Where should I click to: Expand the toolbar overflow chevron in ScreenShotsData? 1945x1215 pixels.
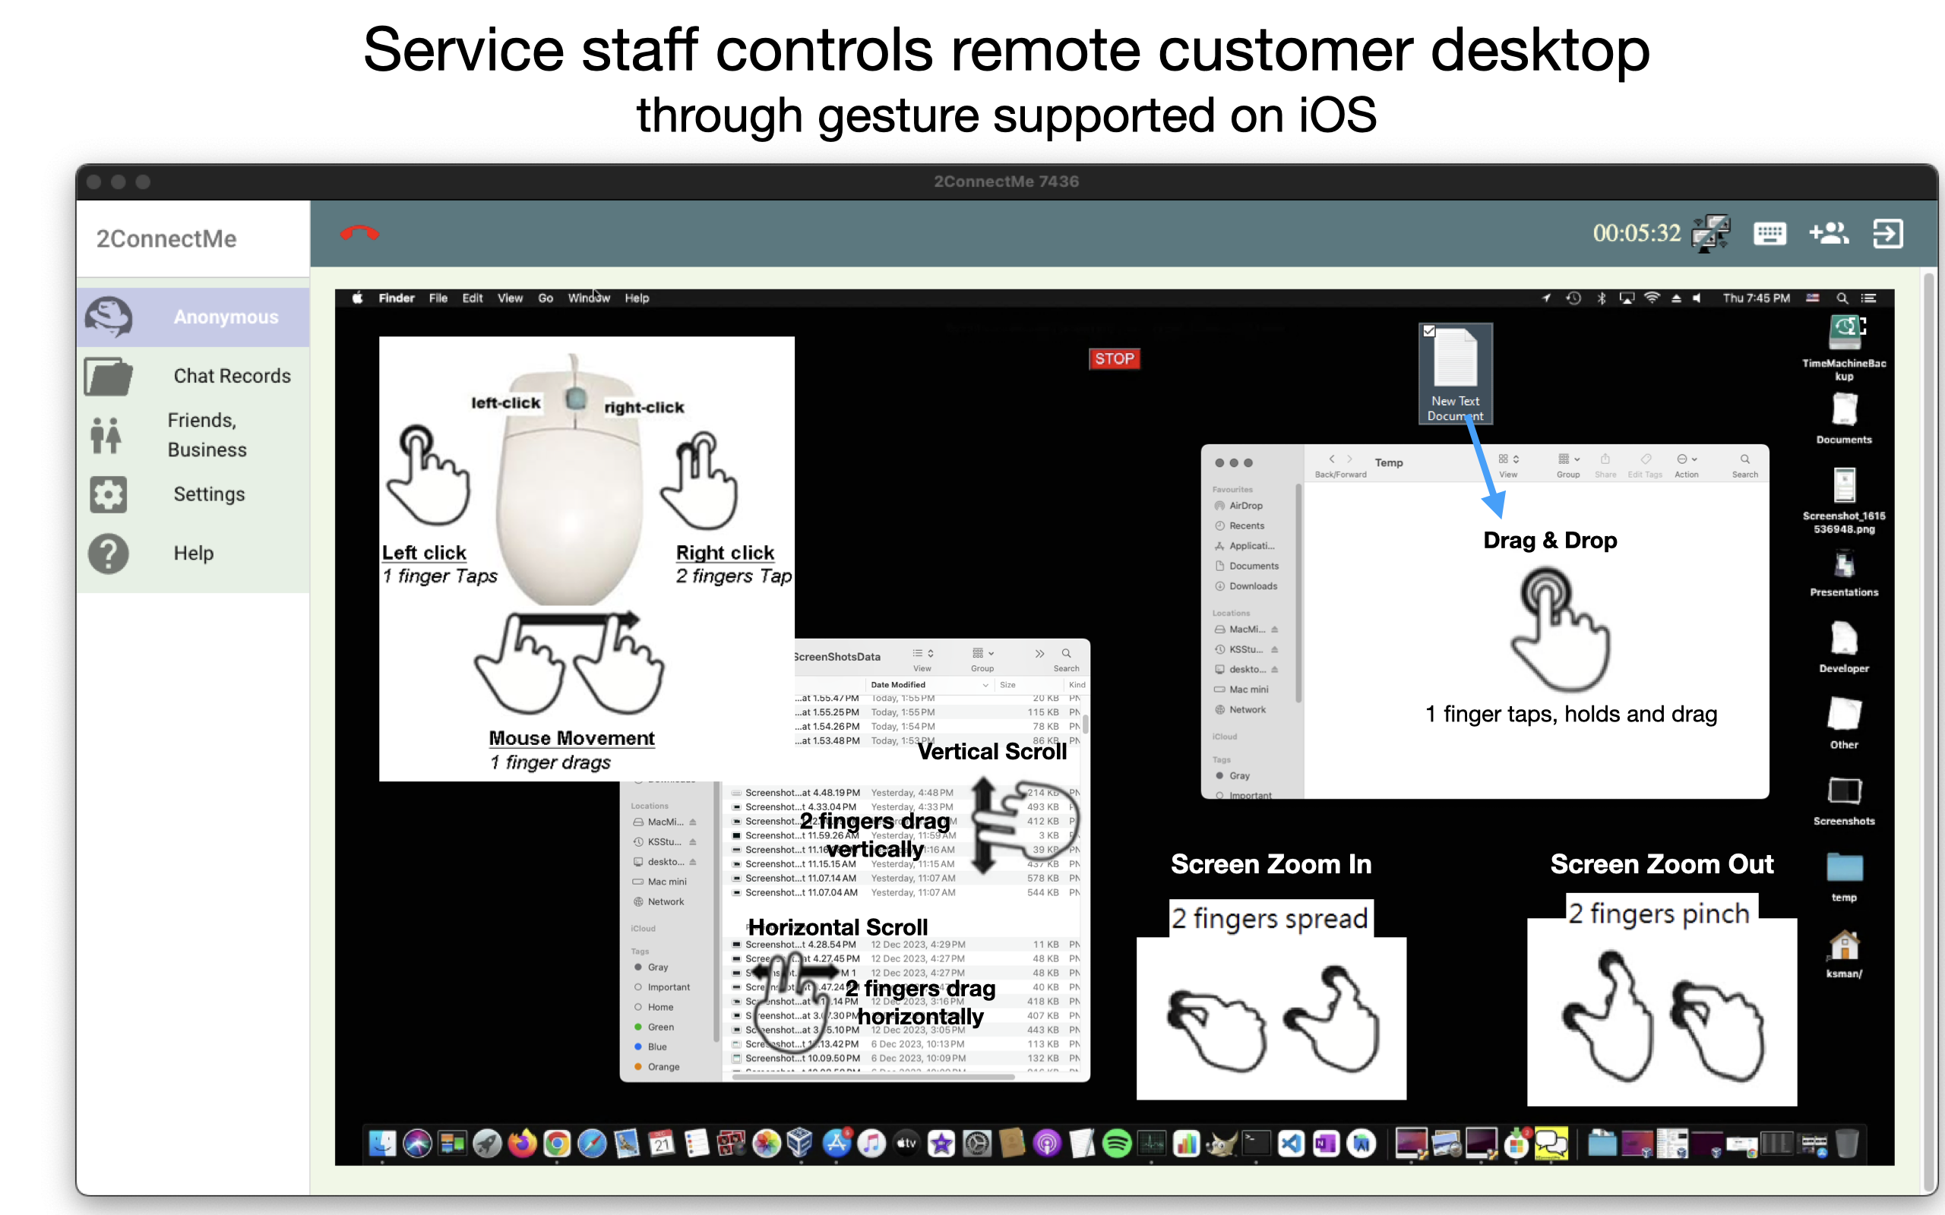[x=1039, y=653]
